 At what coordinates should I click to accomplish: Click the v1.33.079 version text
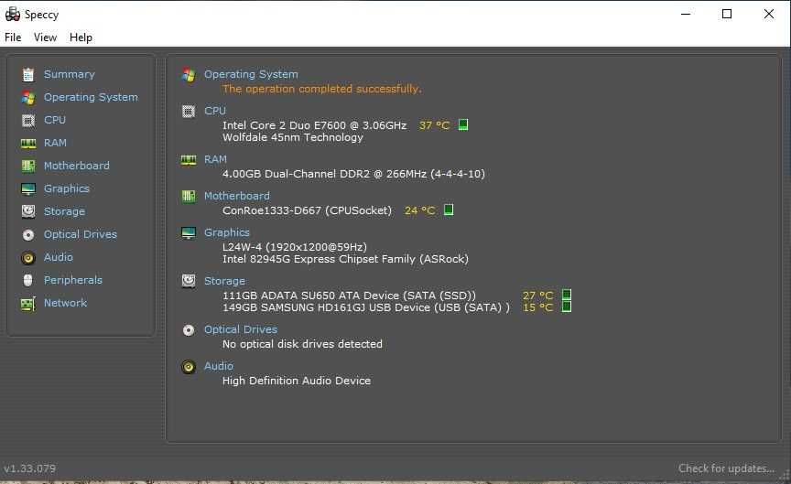pyautogui.click(x=30, y=468)
